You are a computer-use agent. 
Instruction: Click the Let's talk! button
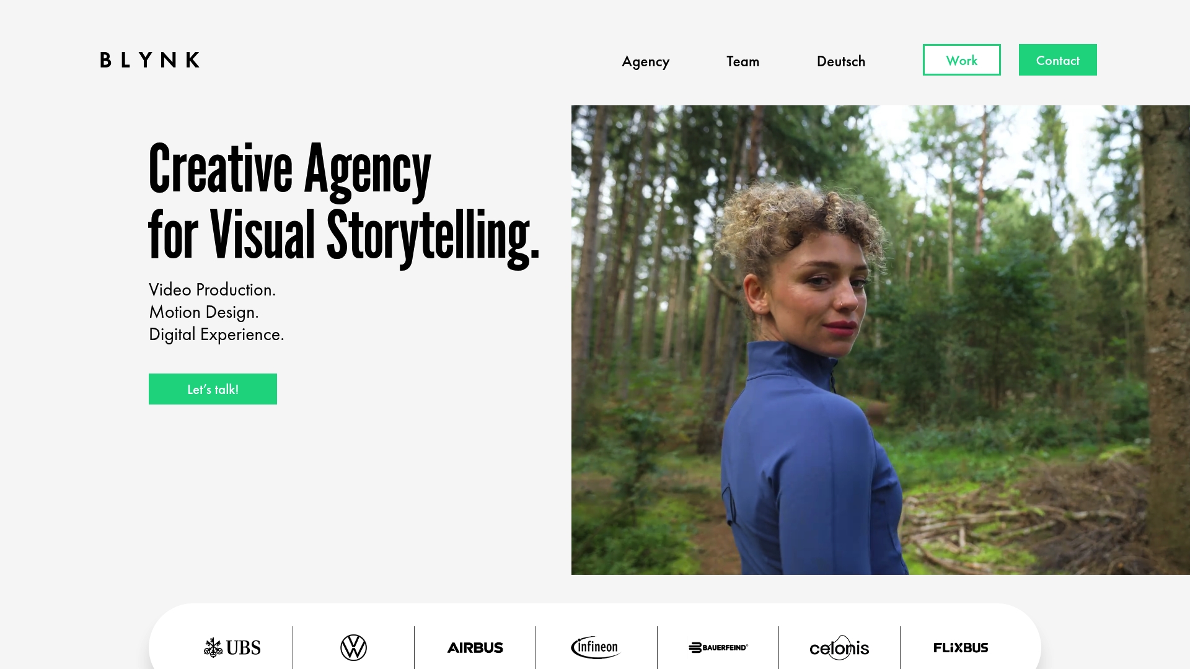(213, 389)
